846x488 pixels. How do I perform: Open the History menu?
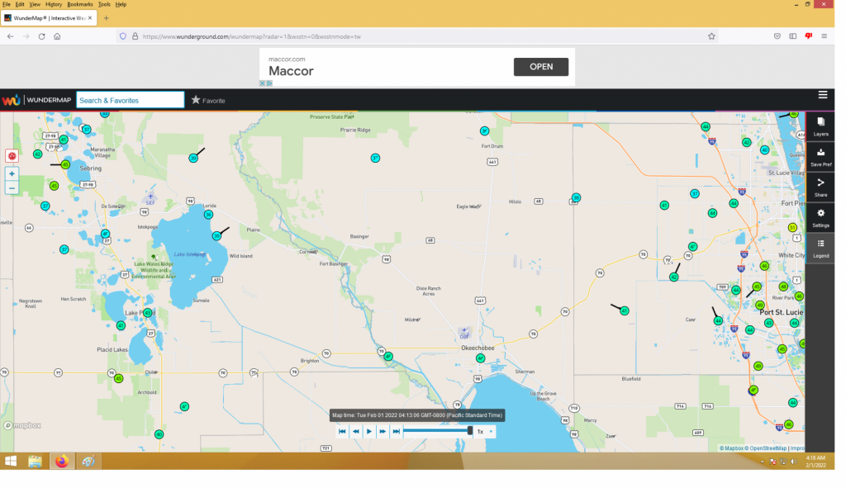click(x=54, y=4)
